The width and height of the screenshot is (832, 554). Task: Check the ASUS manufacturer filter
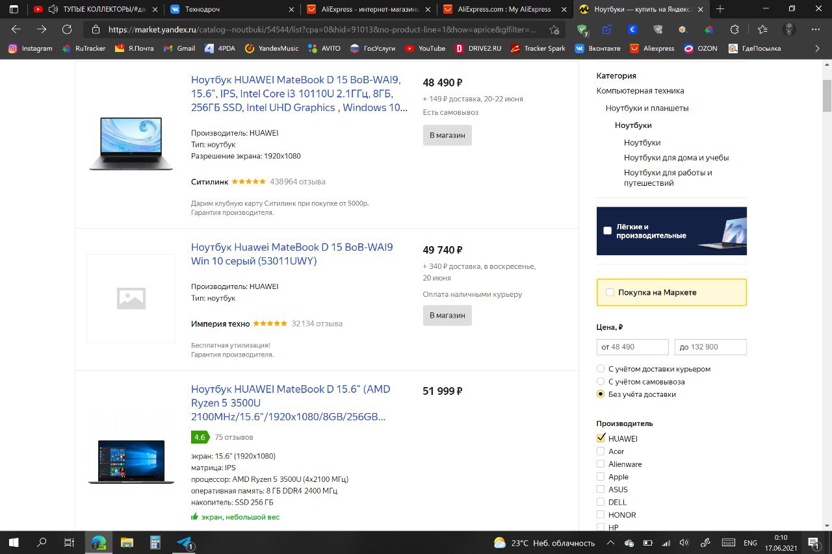point(601,489)
